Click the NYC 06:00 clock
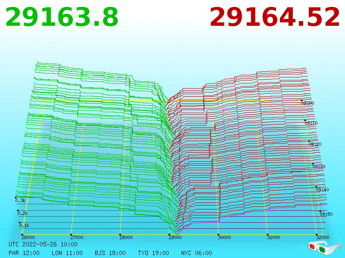345x258 pixels. [x=197, y=253]
